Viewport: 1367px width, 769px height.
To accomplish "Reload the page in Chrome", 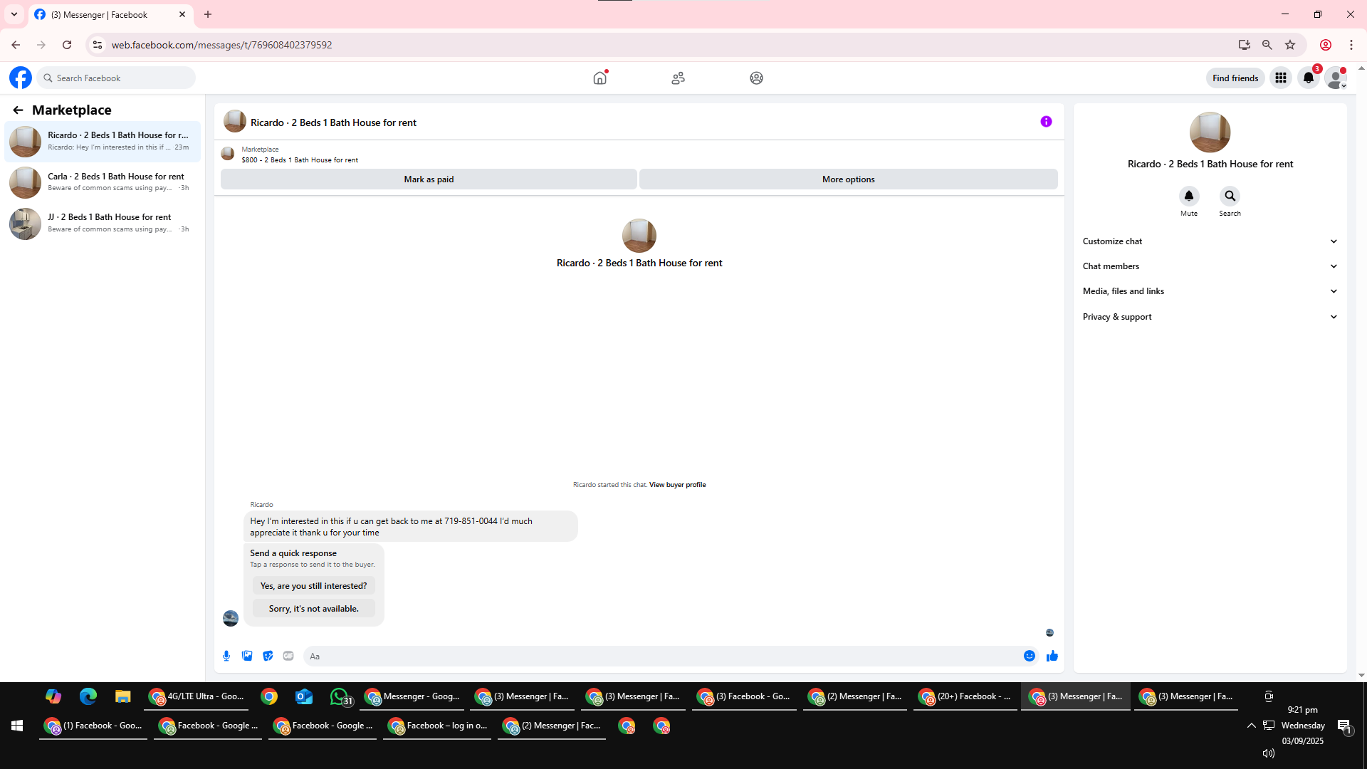I will click(x=67, y=45).
